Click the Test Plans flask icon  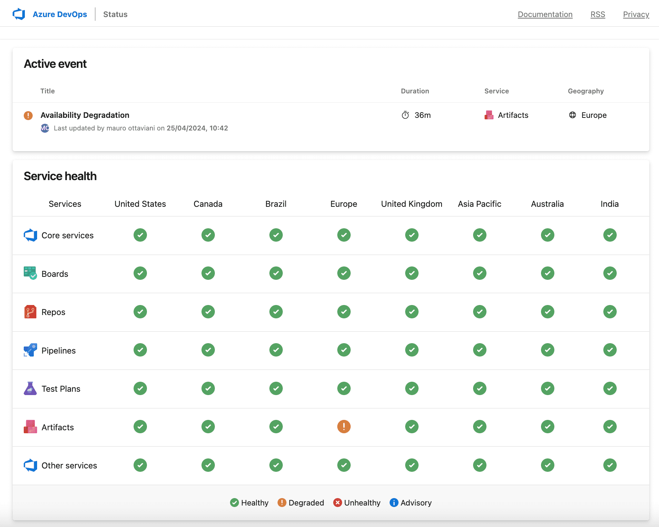[30, 388]
